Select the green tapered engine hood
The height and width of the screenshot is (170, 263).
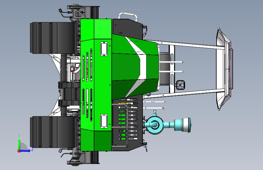coord(135,67)
